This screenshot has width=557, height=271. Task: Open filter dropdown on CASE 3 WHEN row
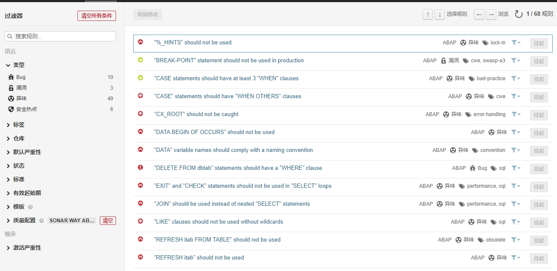pyautogui.click(x=516, y=79)
